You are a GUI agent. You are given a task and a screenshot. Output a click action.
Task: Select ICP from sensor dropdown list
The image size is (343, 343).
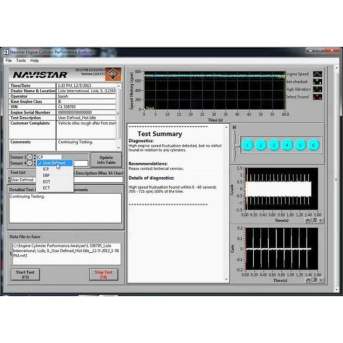click(46, 169)
